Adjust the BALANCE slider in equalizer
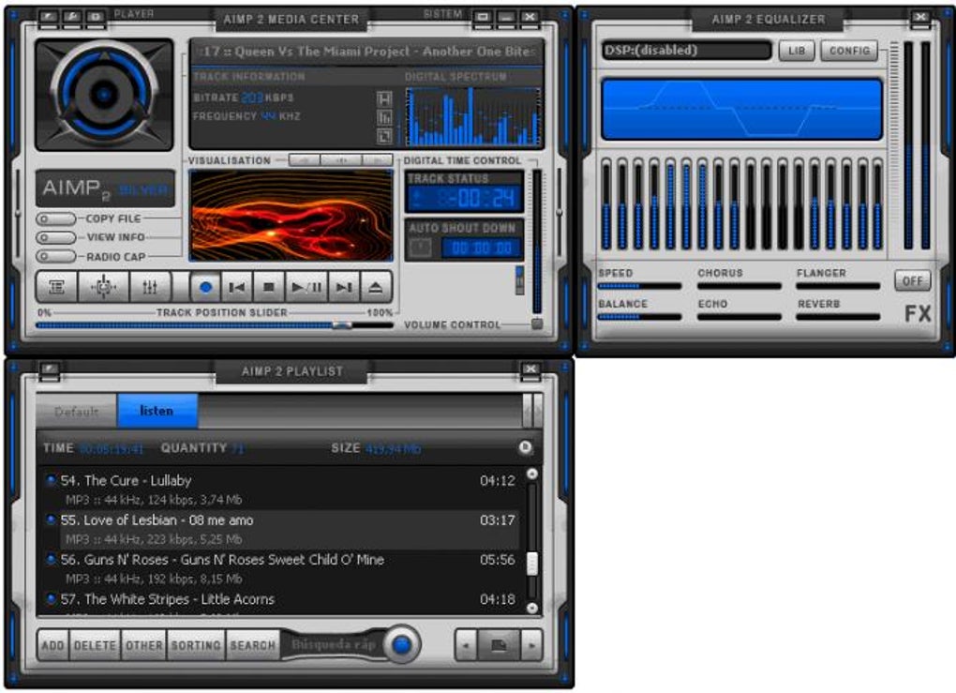The height and width of the screenshot is (693, 956). 639,317
